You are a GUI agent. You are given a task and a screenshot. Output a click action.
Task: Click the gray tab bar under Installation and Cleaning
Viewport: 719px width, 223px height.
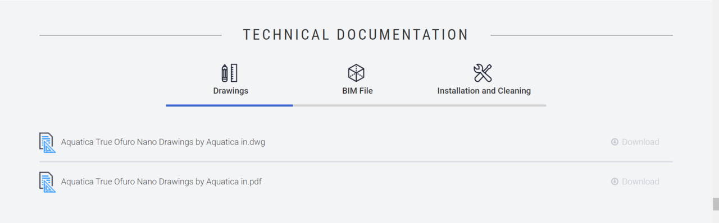[483, 105]
